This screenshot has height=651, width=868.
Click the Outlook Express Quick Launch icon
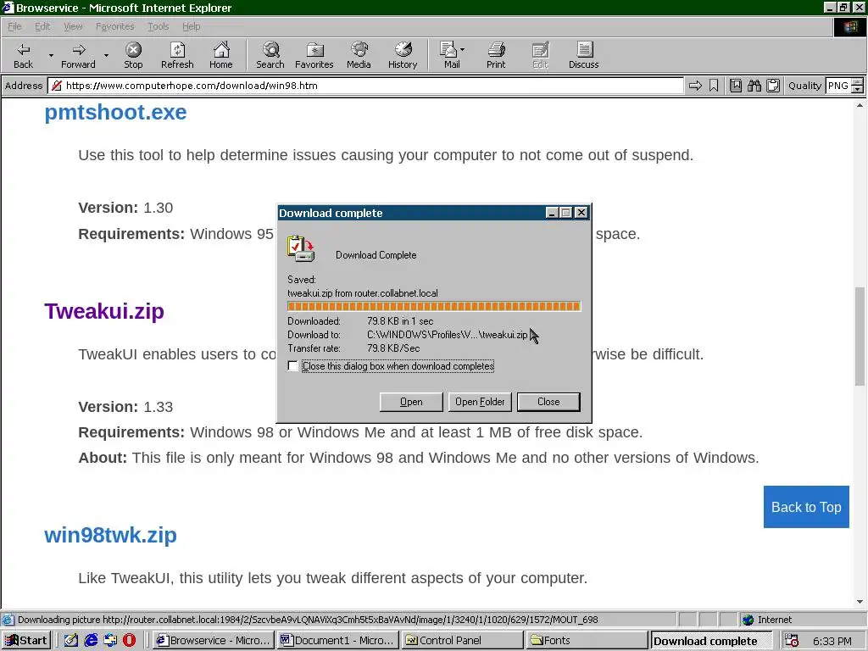[x=110, y=640]
